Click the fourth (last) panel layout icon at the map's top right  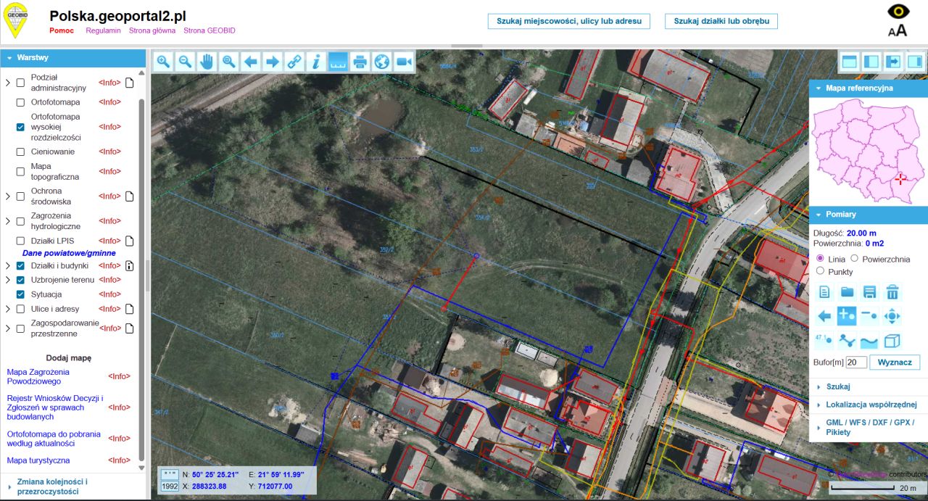coord(915,62)
